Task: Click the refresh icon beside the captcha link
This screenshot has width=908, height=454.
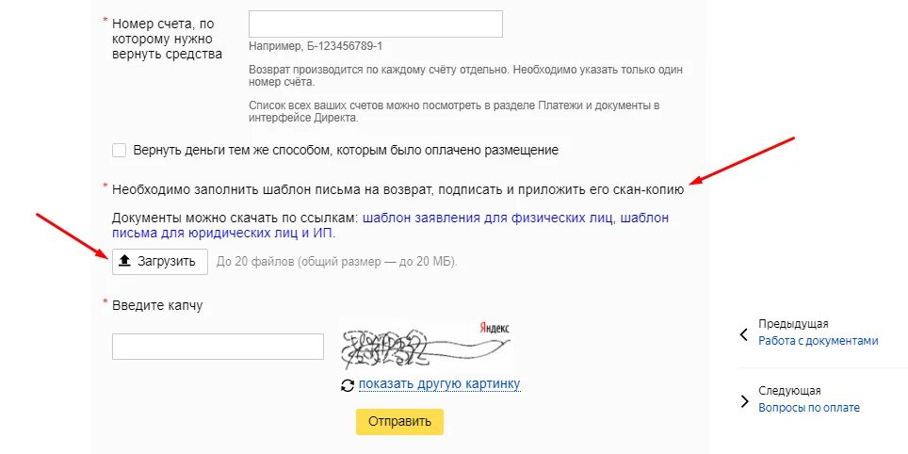Action: (x=348, y=385)
